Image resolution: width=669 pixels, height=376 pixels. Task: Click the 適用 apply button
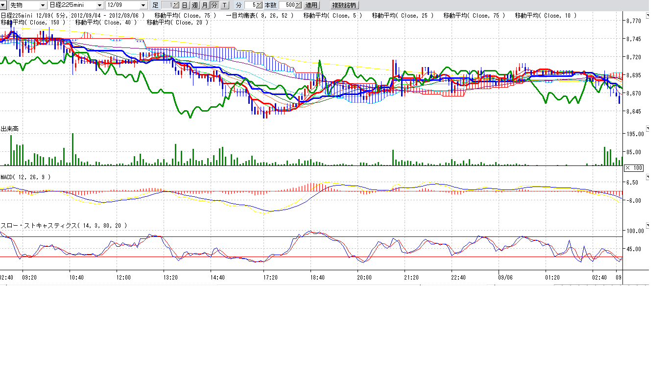(x=311, y=5)
